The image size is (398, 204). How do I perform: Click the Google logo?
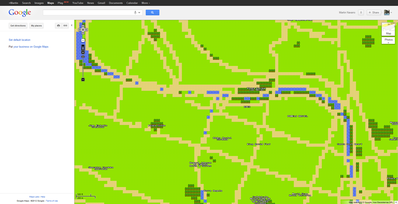[x=20, y=13]
